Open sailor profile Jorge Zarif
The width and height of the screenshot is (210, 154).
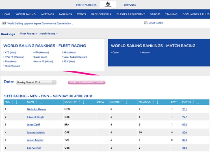point(33,125)
